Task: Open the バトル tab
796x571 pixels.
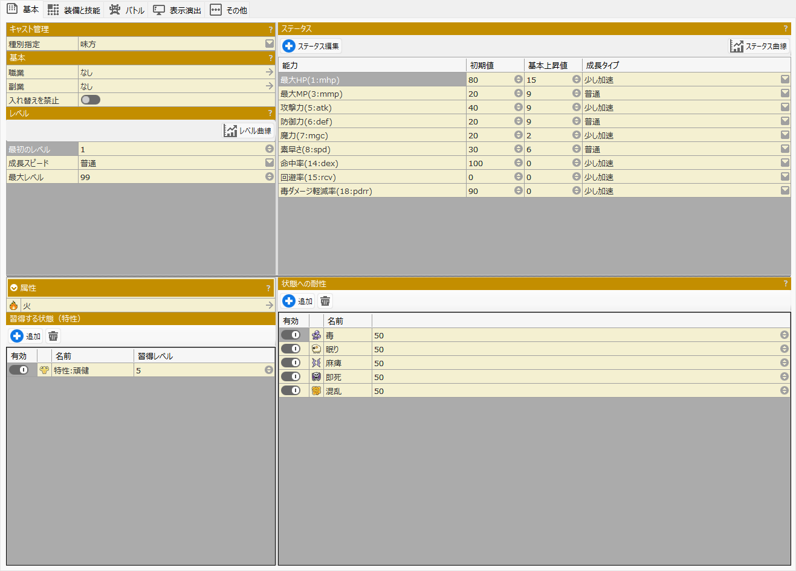Action: coord(127,10)
